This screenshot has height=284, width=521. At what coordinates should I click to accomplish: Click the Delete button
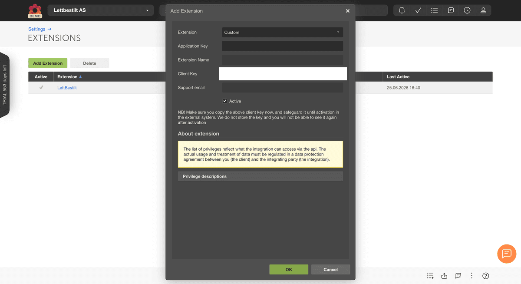point(89,63)
